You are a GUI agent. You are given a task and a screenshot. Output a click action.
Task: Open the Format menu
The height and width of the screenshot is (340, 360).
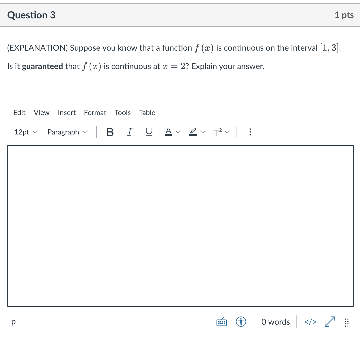click(95, 112)
